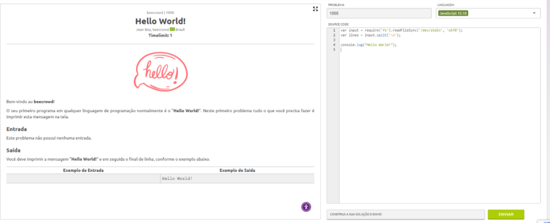The height and width of the screenshot is (223, 550).
Task: Click 'Este problema não possui nenhuma entrada.' text
Action: 49,138
